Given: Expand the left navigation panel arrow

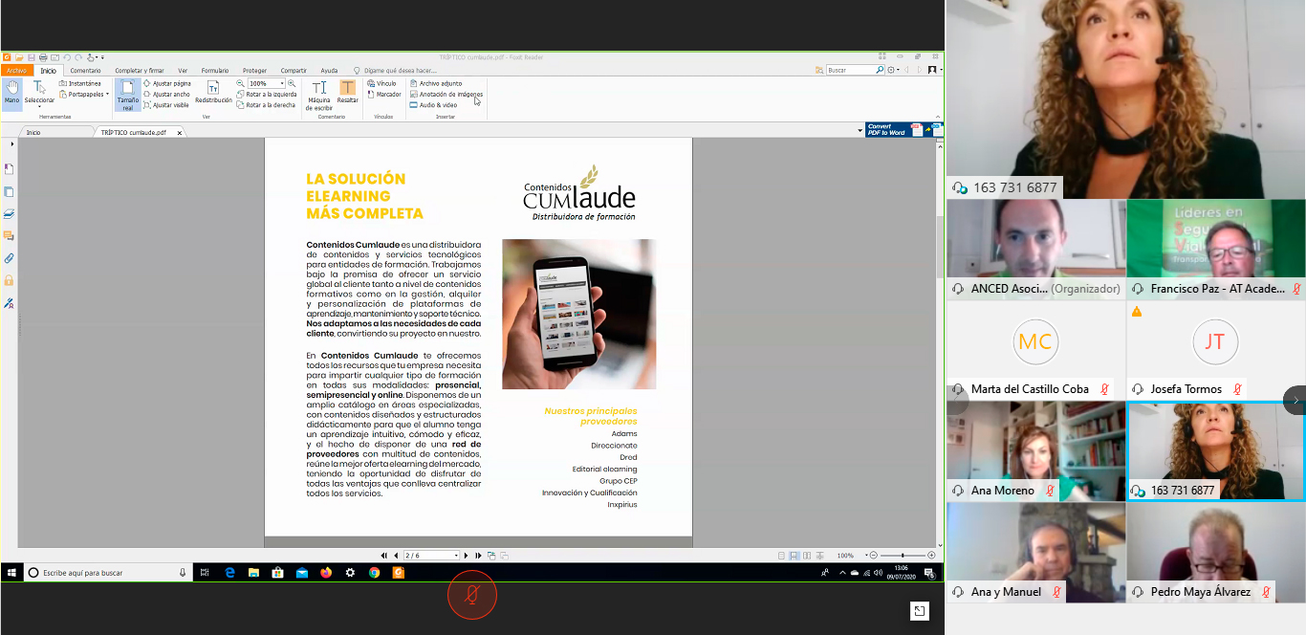Looking at the screenshot, I should pos(12,143).
